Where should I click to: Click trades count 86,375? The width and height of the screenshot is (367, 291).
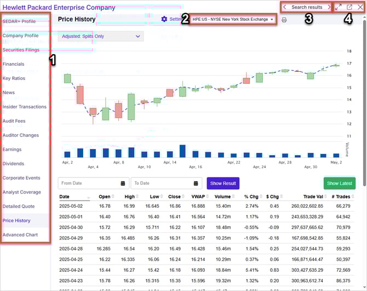[x=343, y=281]
